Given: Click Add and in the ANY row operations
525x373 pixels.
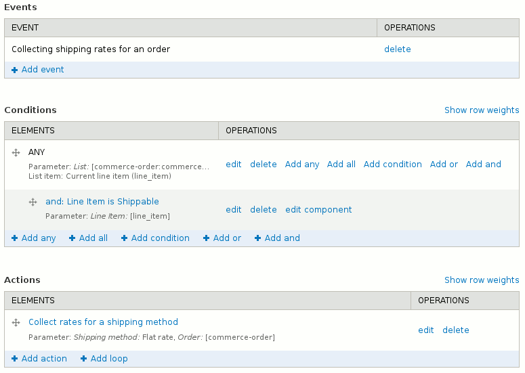Looking at the screenshot, I should 484,164.
